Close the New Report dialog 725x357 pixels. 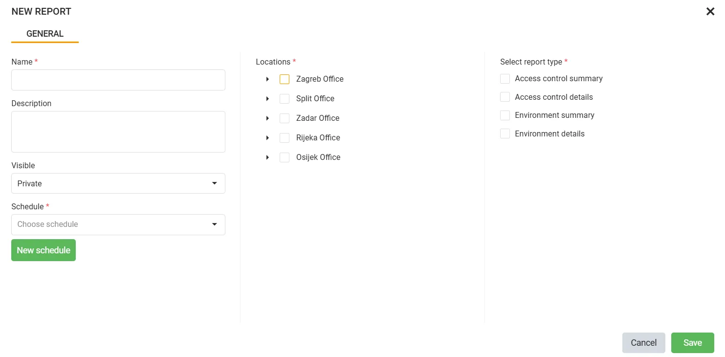tap(710, 11)
